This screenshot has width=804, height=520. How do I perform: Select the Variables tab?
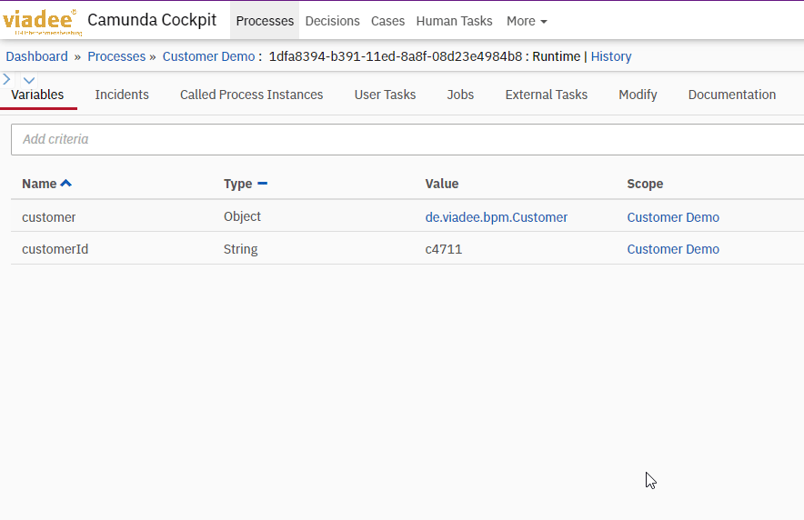37,95
